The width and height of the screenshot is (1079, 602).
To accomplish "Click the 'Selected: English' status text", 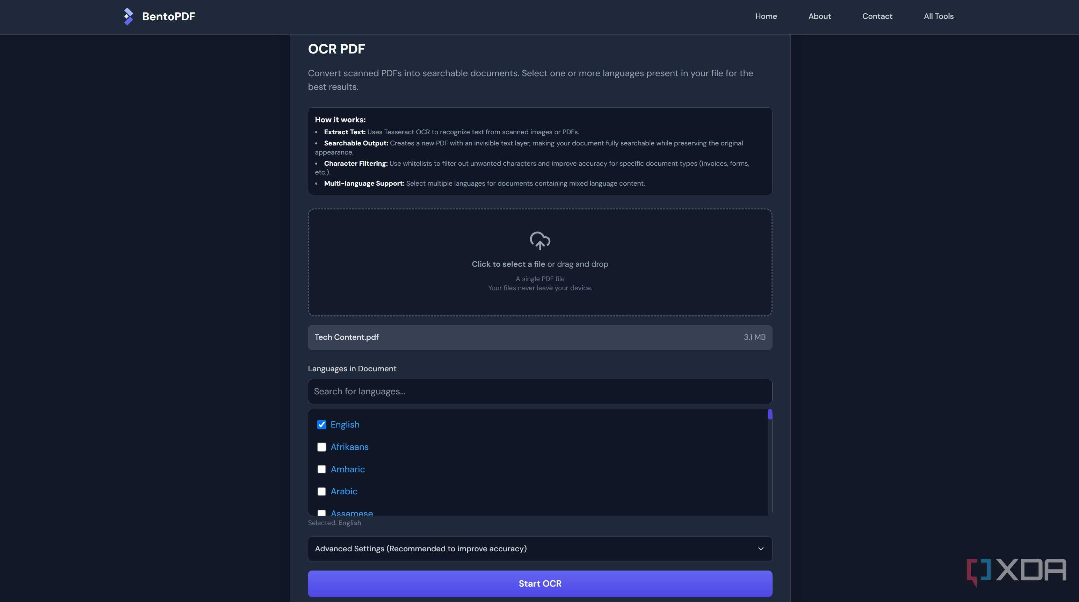I will pyautogui.click(x=334, y=523).
